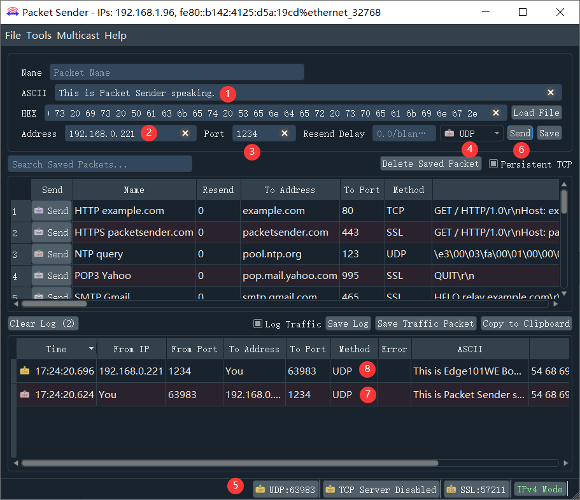The image size is (580, 500).
Task: Click the Packet Sender app logo icon
Action: point(13,12)
